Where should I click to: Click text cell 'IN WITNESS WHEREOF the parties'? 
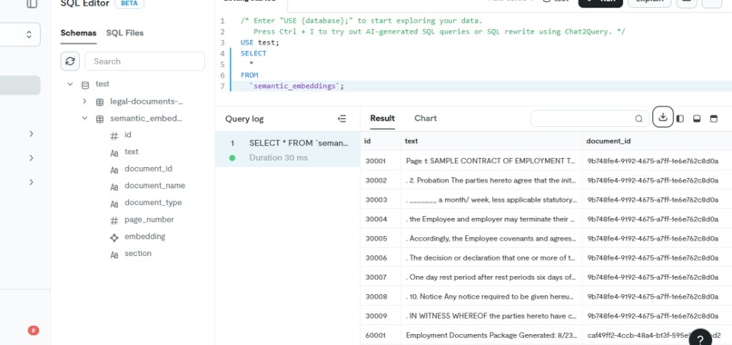[491, 316]
